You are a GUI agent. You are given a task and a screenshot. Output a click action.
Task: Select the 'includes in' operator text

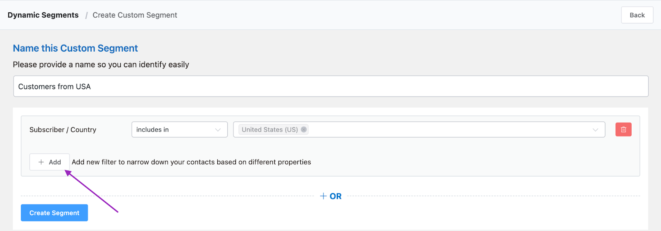point(152,130)
